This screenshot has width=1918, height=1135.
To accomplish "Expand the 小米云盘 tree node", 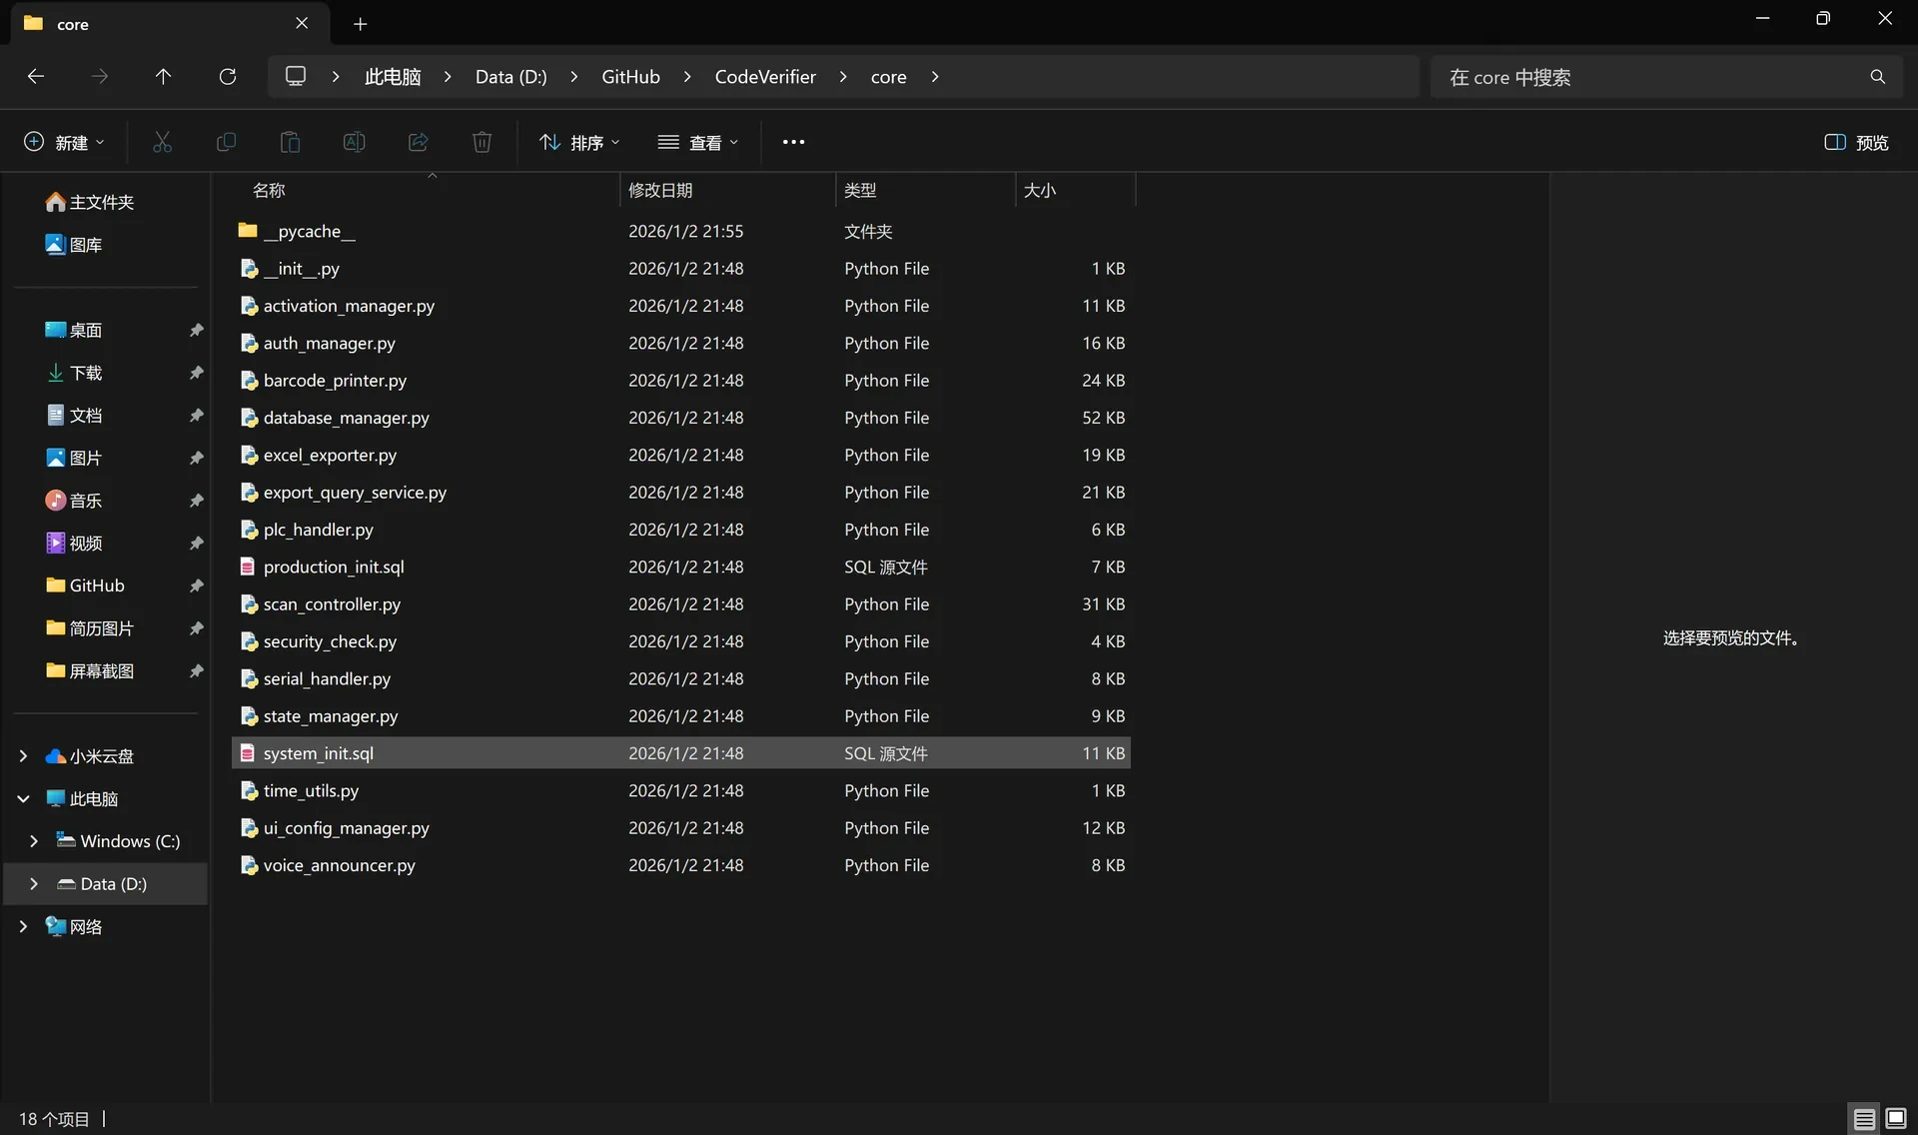I will (x=23, y=756).
